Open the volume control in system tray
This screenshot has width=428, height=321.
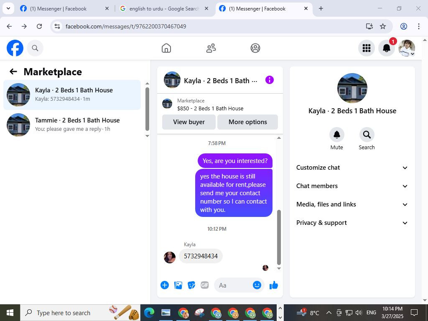click(x=359, y=313)
